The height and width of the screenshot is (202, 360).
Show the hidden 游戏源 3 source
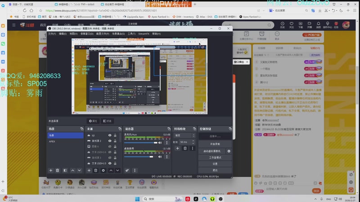pyautogui.click(x=110, y=158)
